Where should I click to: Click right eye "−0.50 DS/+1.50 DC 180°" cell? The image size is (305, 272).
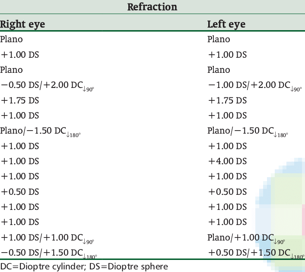49,254
